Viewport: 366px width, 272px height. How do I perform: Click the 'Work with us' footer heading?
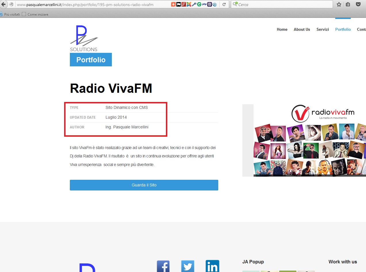pyautogui.click(x=343, y=262)
